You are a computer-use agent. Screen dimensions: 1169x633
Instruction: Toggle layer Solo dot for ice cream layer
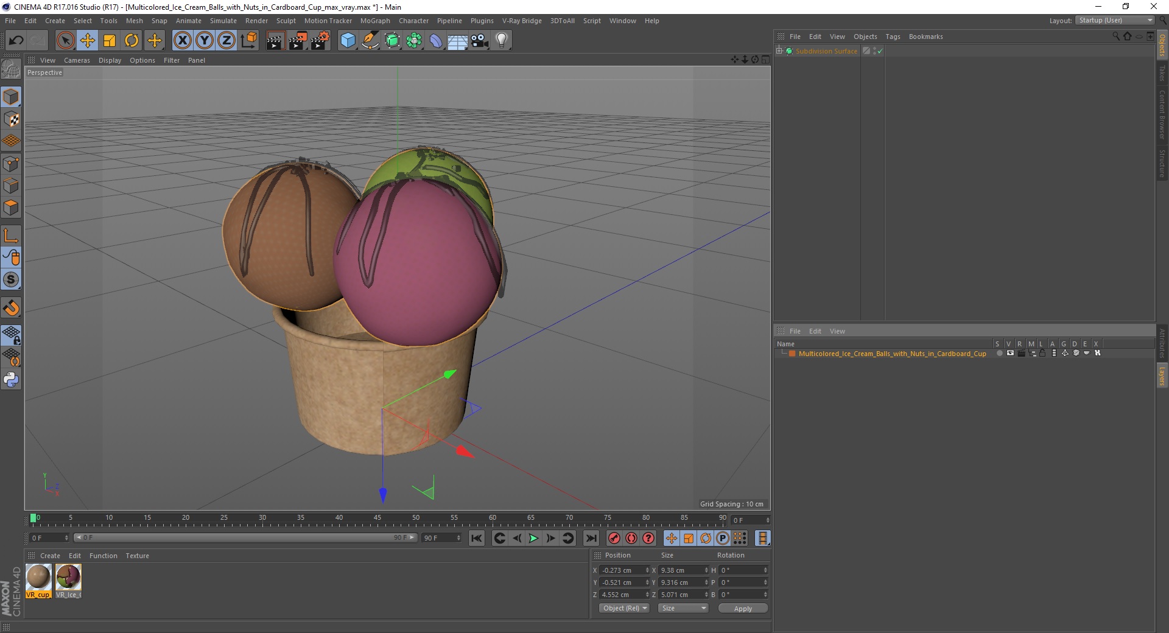pyautogui.click(x=999, y=354)
